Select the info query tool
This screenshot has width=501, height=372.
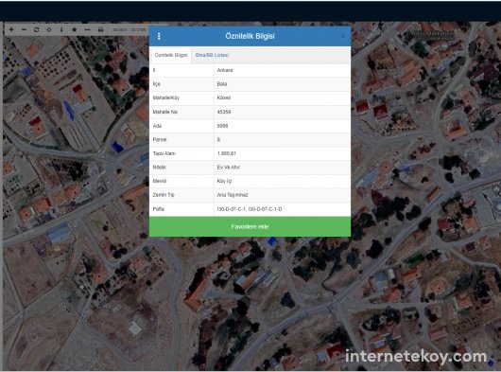tap(61, 29)
